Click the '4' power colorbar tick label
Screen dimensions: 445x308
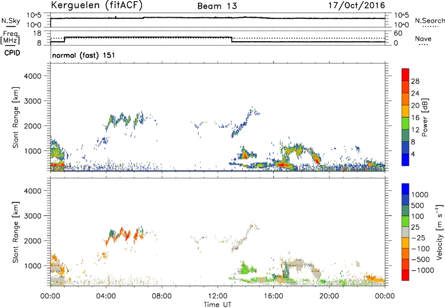pos(413,154)
